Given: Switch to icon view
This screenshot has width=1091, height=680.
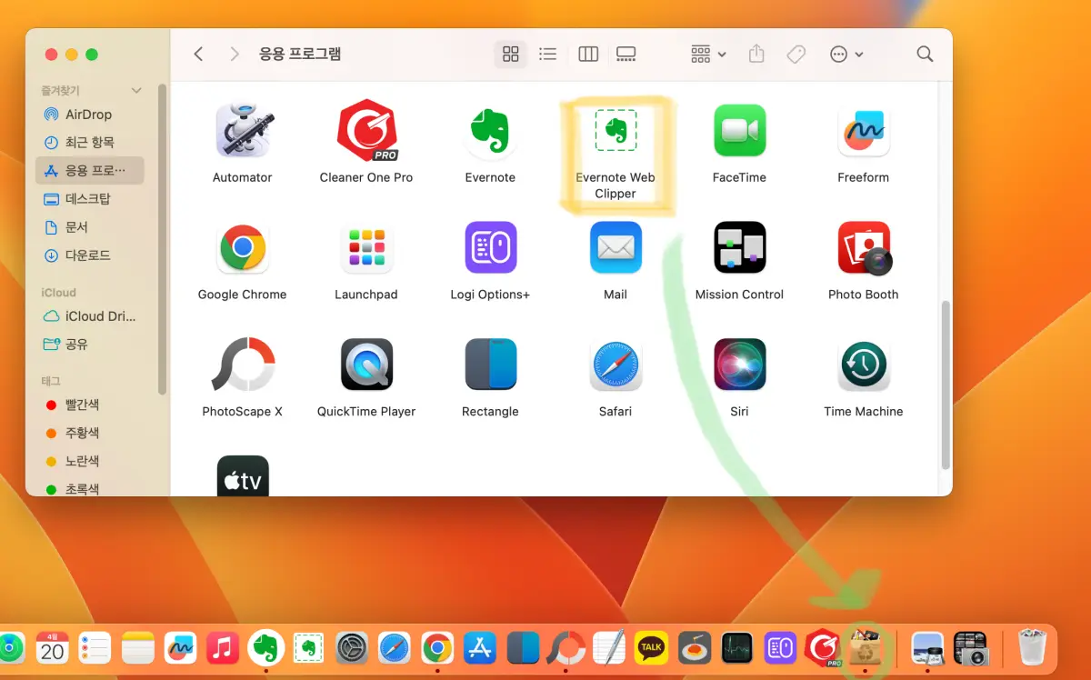Looking at the screenshot, I should coord(511,54).
